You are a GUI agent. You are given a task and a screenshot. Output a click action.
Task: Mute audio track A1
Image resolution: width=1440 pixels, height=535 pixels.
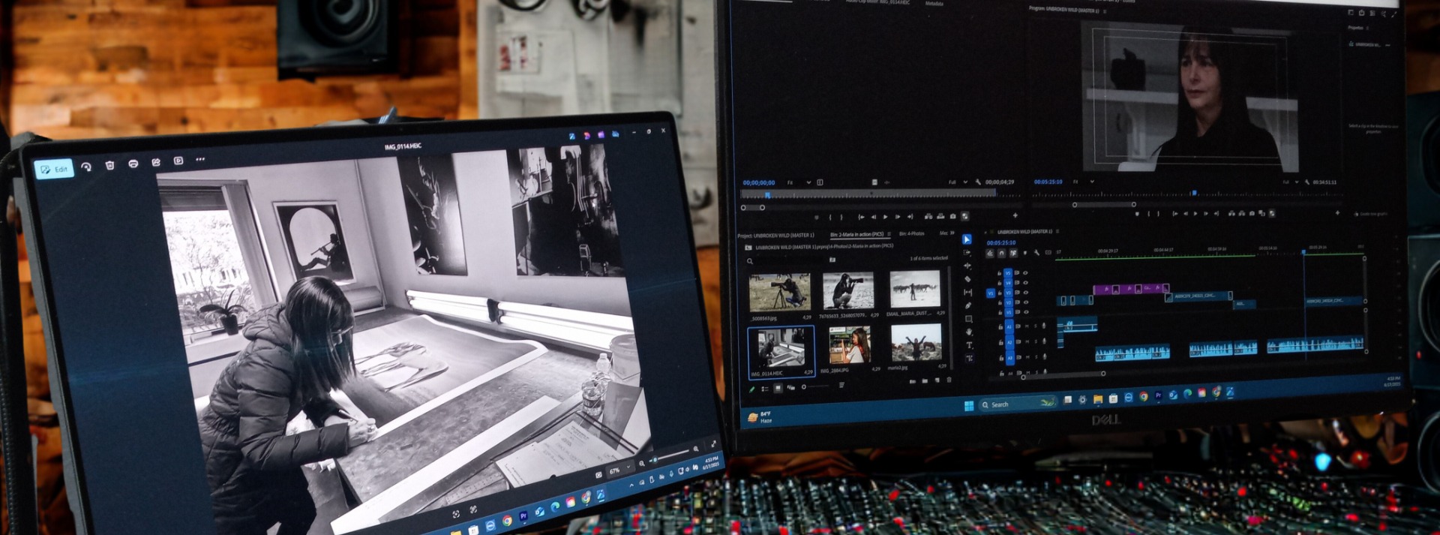click(1027, 326)
